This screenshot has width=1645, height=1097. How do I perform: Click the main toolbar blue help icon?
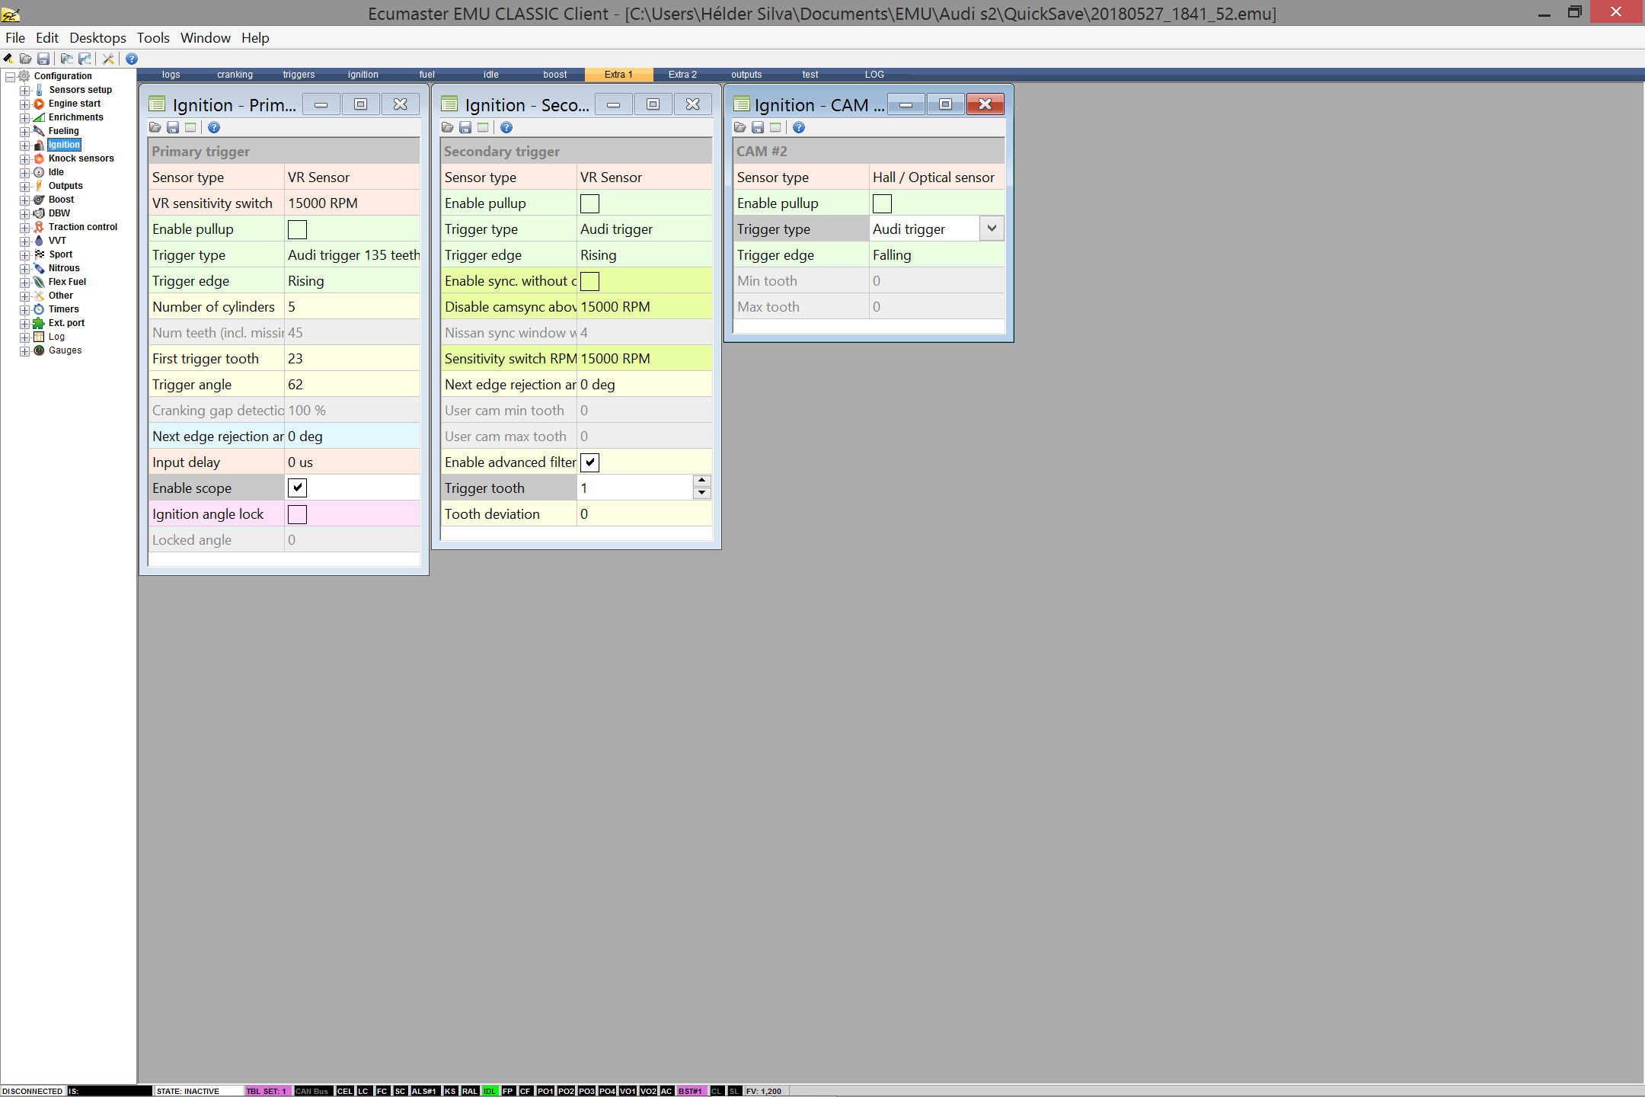point(132,59)
